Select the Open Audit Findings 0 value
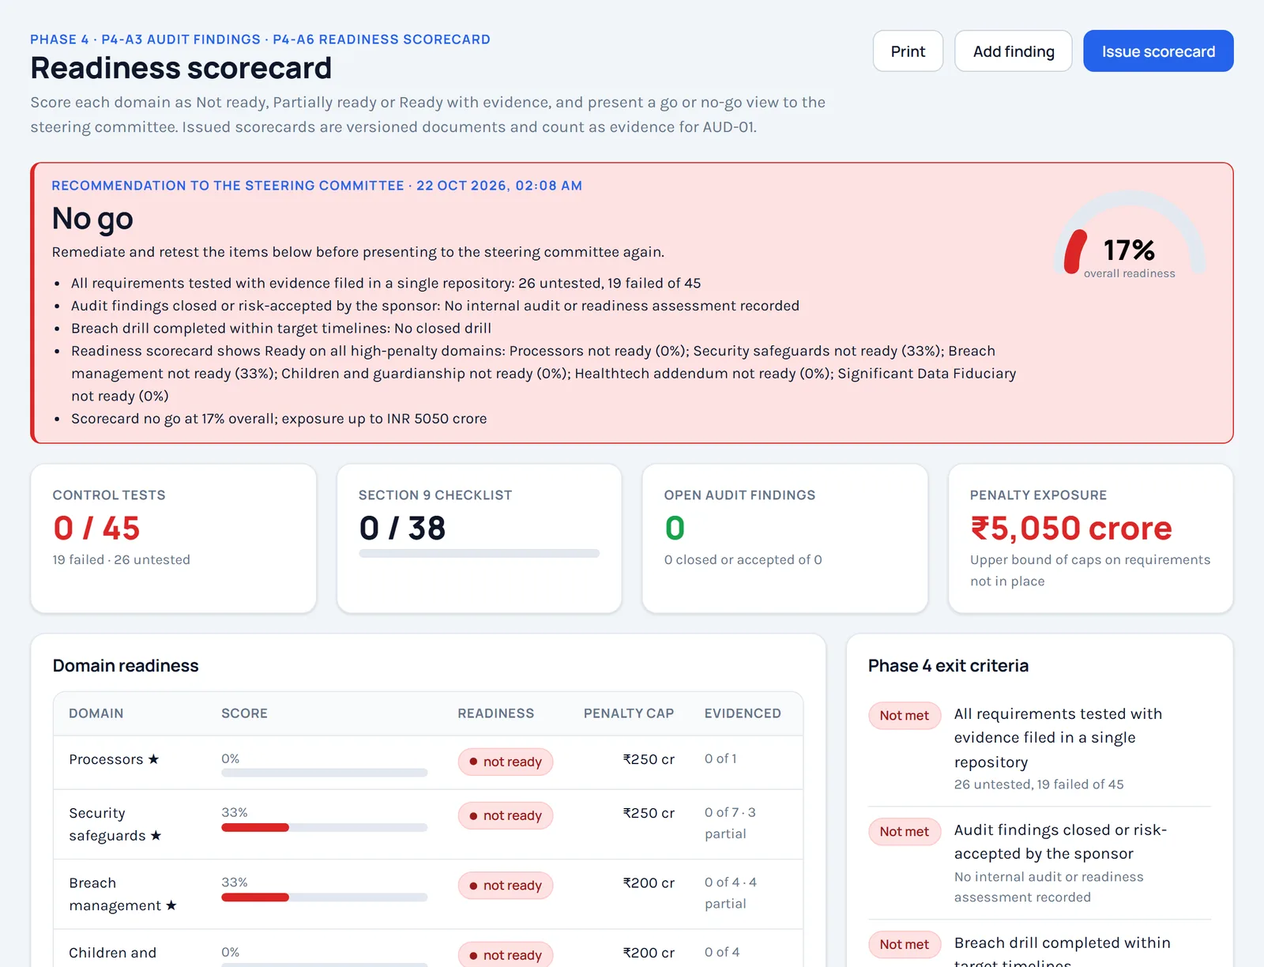This screenshot has width=1264, height=967. [x=675, y=528]
